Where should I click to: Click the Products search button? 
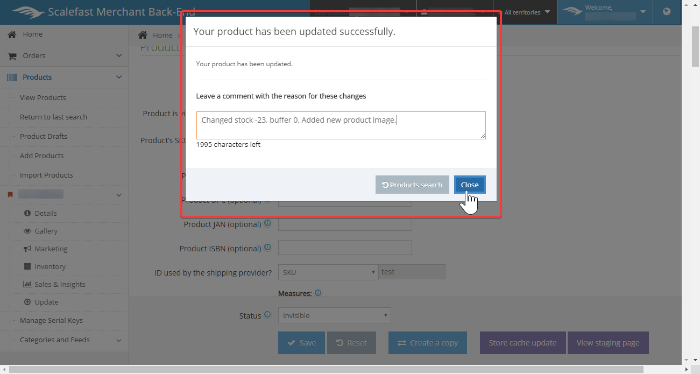412,185
